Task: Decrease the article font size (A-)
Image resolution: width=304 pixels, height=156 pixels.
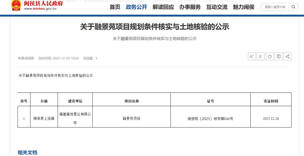Action: (x=261, y=56)
